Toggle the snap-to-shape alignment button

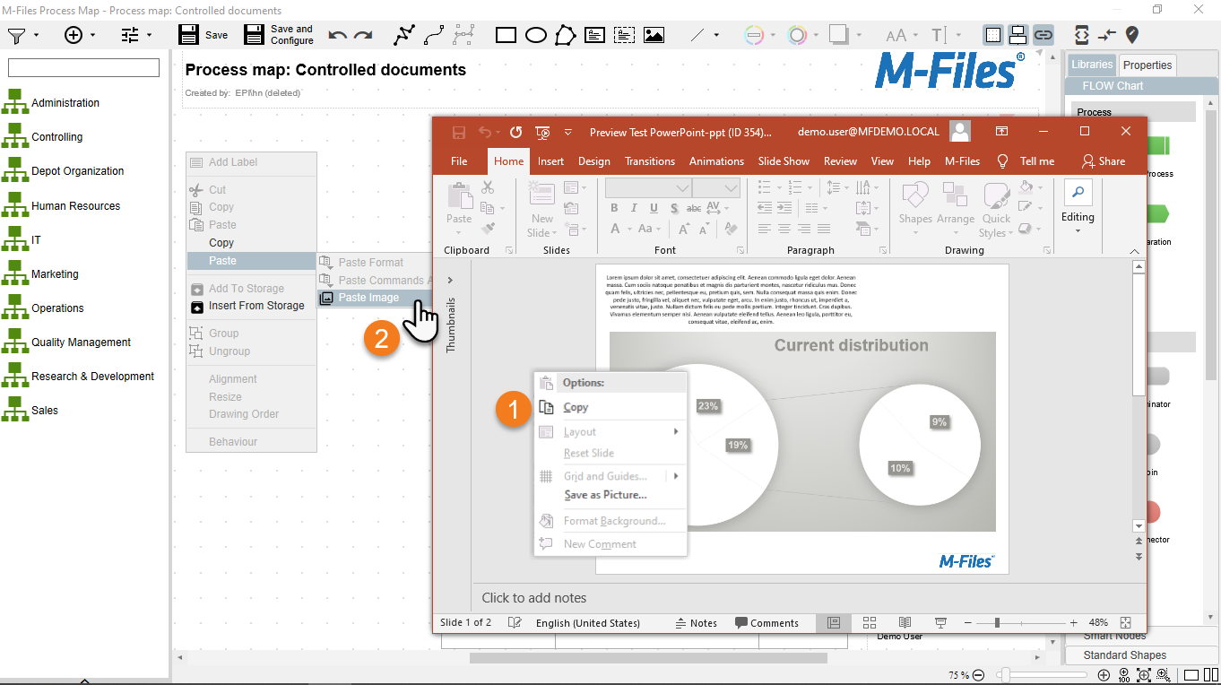click(x=1017, y=35)
